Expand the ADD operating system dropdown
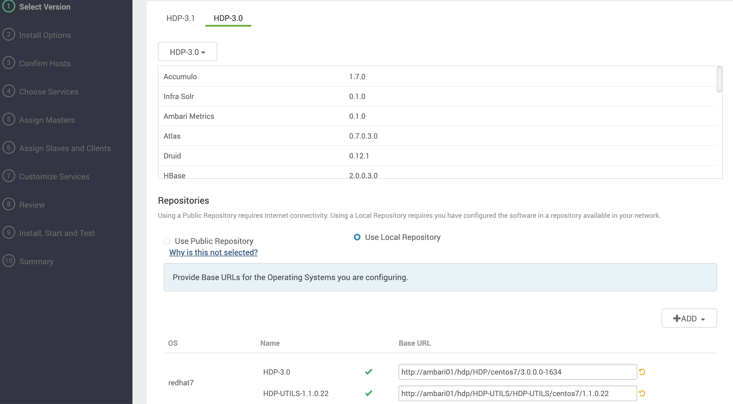The height and width of the screenshot is (404, 733). [x=689, y=318]
